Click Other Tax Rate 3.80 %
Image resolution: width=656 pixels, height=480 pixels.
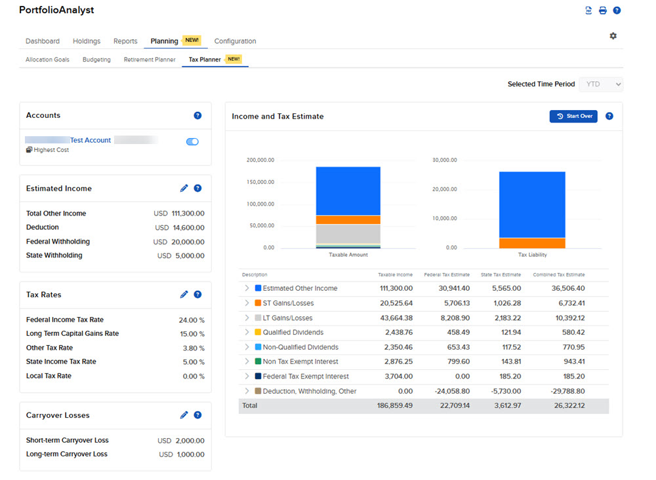coord(194,348)
